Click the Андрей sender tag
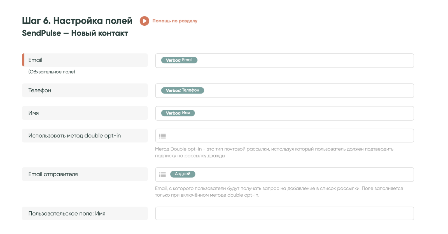The image size is (448, 234). (x=183, y=174)
